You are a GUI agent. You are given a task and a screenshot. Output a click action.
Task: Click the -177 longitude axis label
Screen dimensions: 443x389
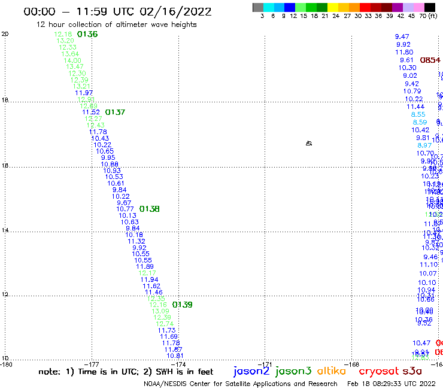click(93, 364)
